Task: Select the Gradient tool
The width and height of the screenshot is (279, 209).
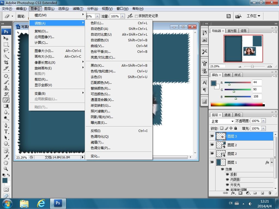Action: [x=6, y=106]
